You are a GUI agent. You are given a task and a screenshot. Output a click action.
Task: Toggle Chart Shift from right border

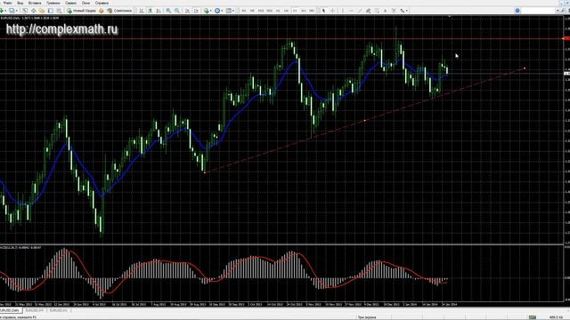click(196, 11)
